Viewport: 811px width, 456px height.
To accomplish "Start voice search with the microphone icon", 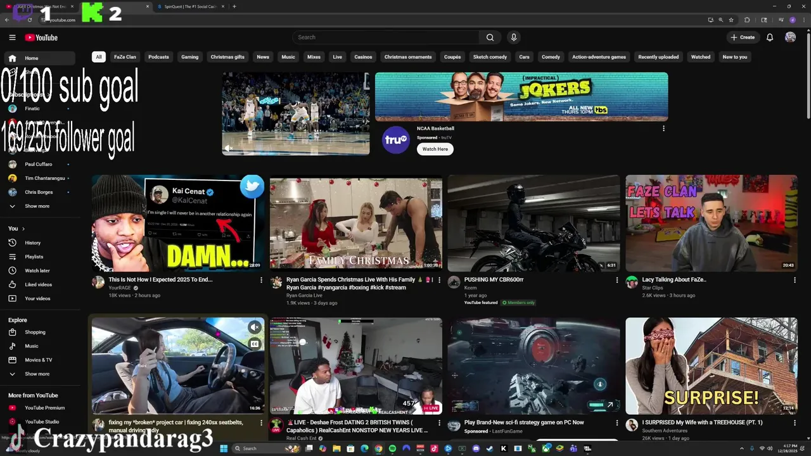I will 514,37.
